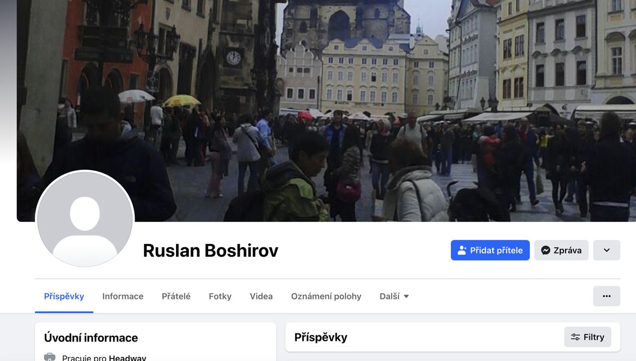Open the Videa tab

[261, 296]
